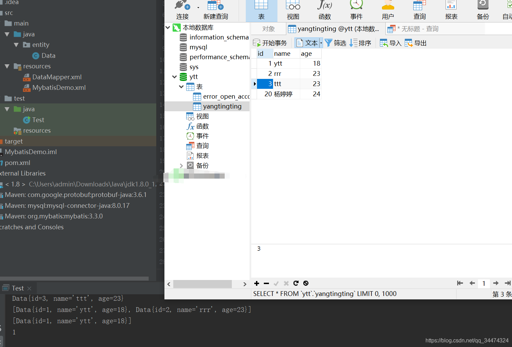The width and height of the screenshot is (512, 347).
Task: Click the delete record minus icon
Action: 266,283
